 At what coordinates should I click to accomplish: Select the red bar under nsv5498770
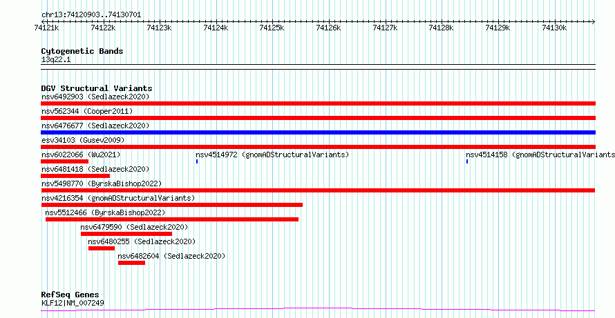pyautogui.click(x=318, y=190)
